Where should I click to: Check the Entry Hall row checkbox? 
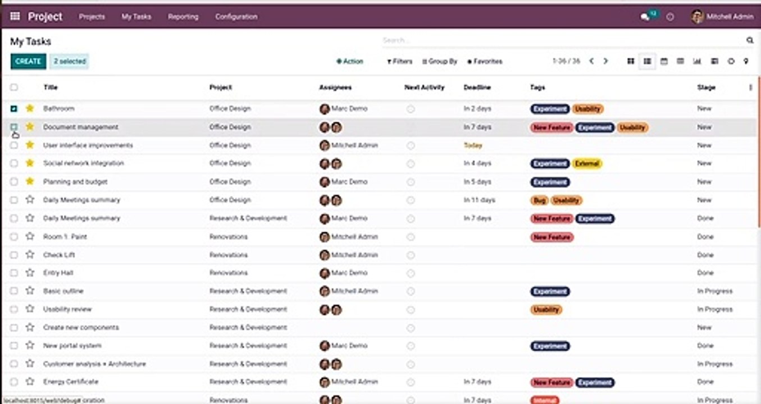pos(14,273)
